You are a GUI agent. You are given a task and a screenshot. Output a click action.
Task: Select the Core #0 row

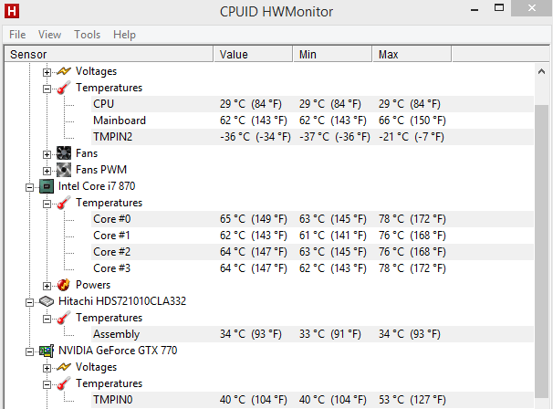click(x=312, y=219)
